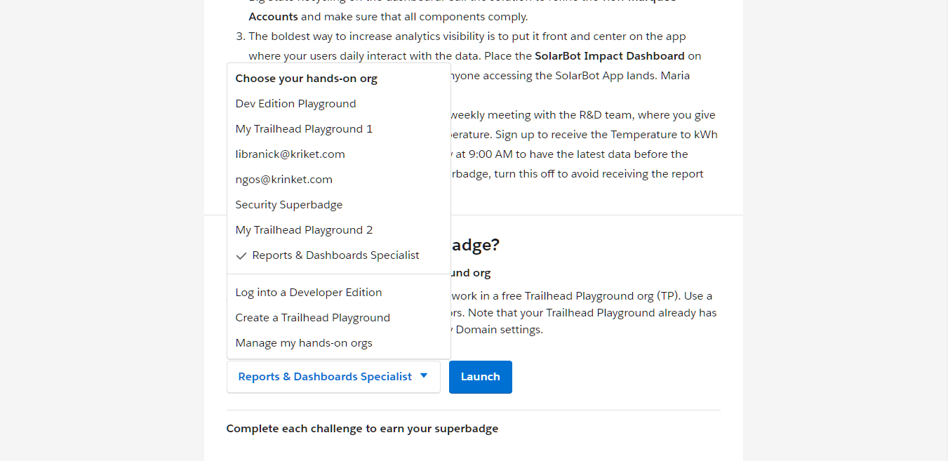Pick the ngos@krinket.com org
948x461 pixels.
(283, 180)
